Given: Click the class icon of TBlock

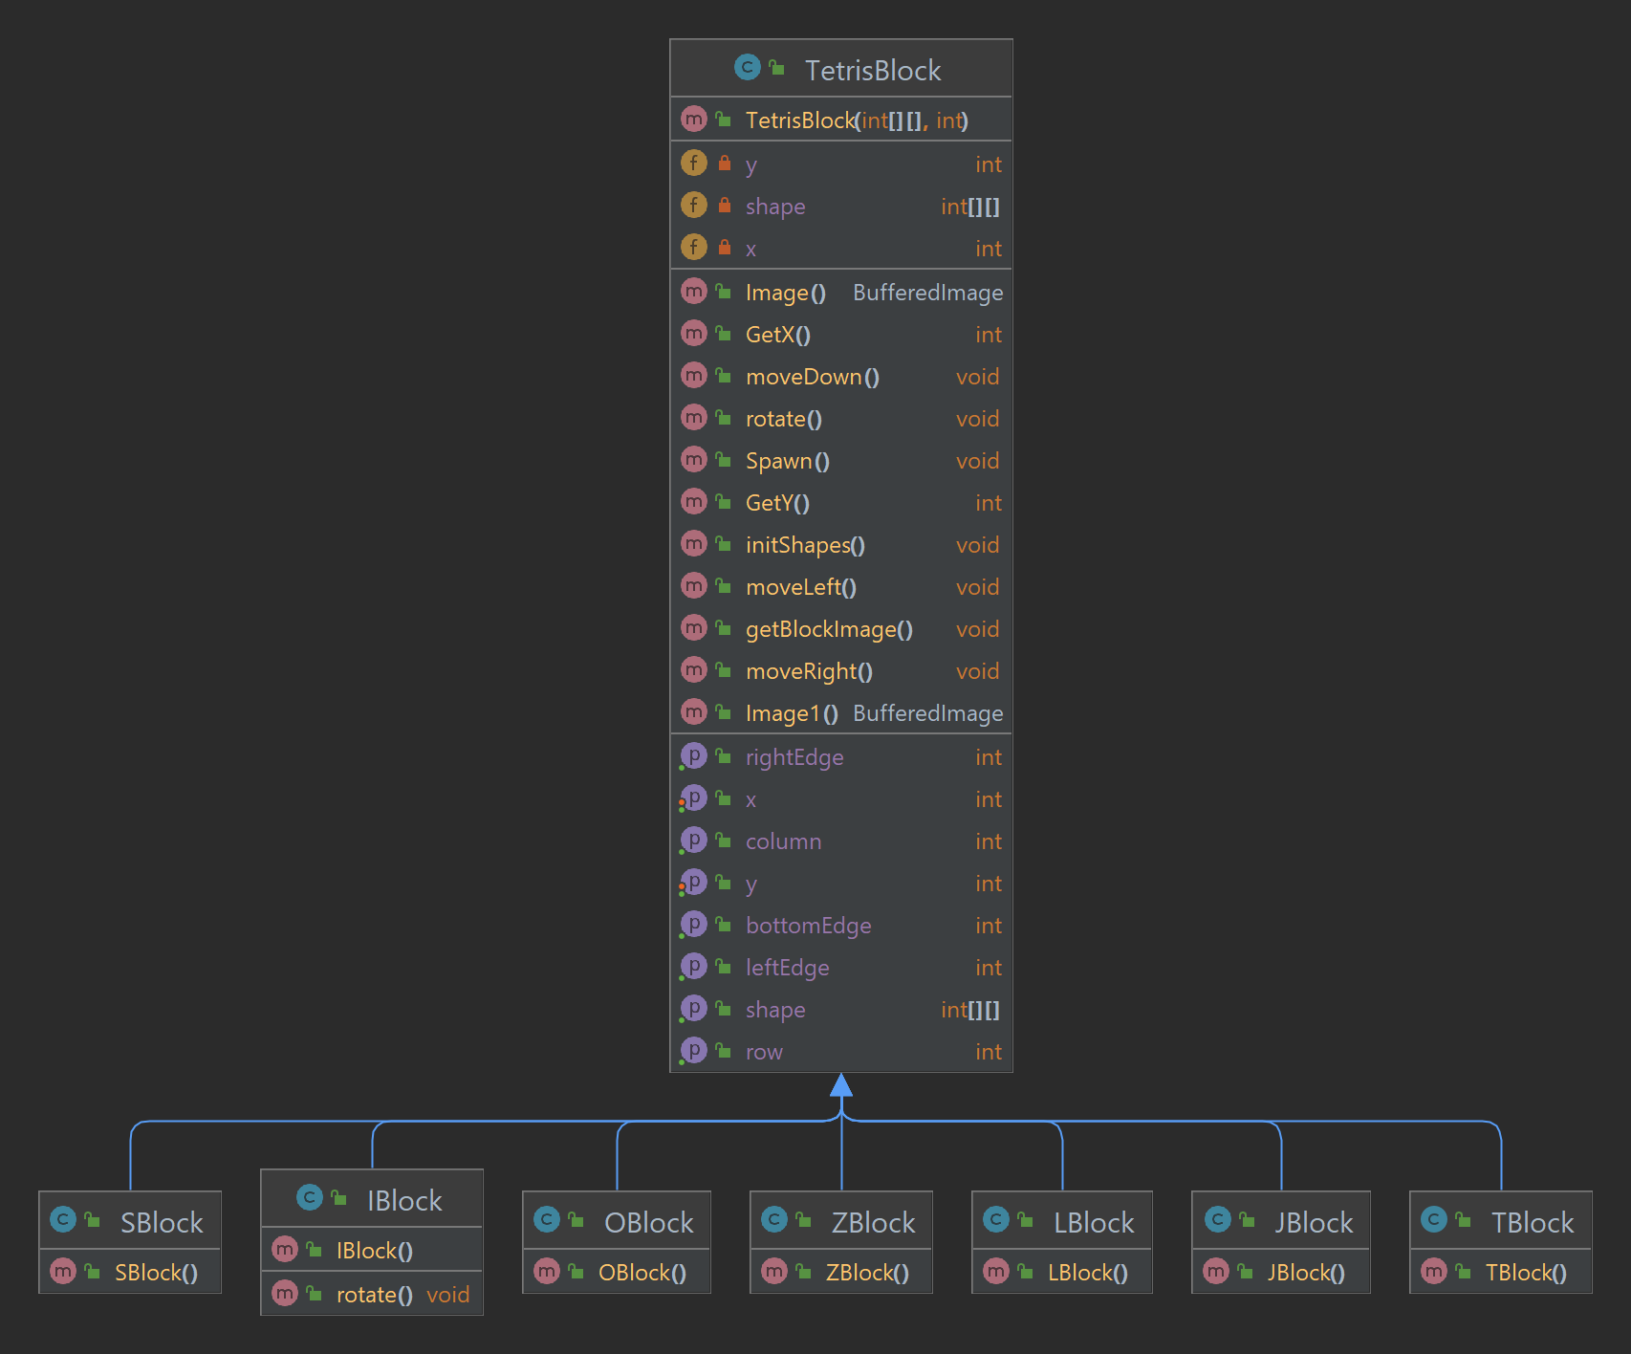Looking at the screenshot, I should point(1434,1219).
